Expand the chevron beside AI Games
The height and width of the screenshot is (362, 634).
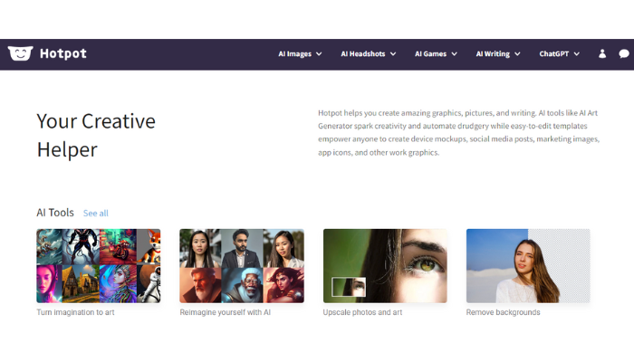tap(454, 53)
